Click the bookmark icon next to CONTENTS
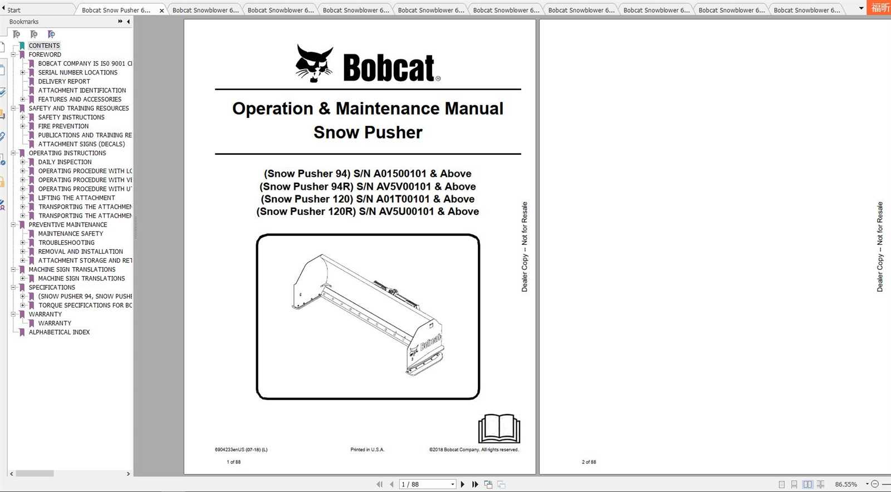This screenshot has width=891, height=492. coord(22,46)
